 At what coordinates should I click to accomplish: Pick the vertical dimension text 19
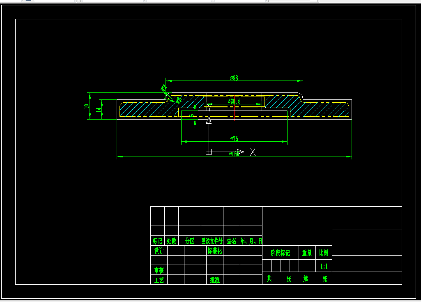(x=87, y=106)
